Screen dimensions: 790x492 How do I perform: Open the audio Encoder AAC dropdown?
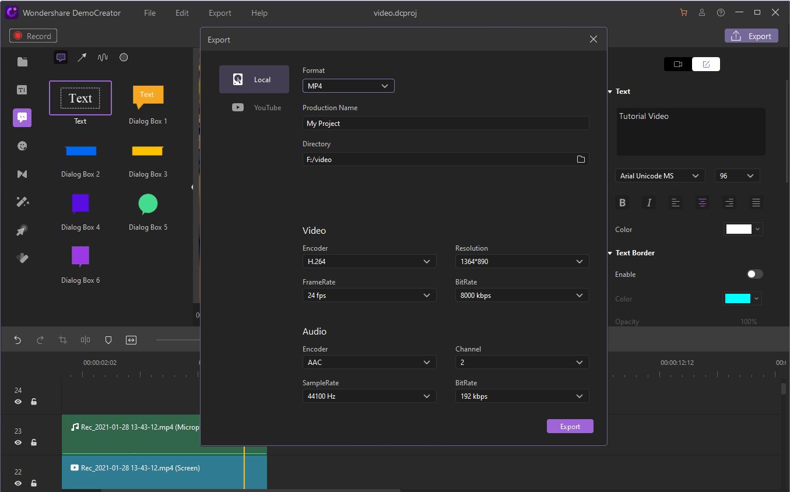click(x=370, y=363)
